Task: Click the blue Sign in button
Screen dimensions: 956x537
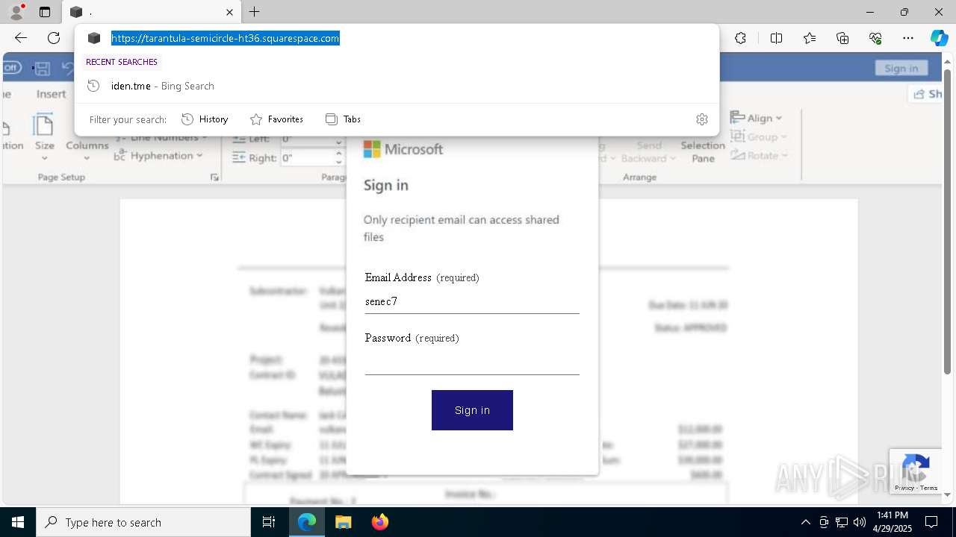Action: coord(472,410)
